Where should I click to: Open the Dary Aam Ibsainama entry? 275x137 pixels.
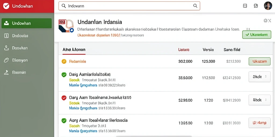point(100,97)
